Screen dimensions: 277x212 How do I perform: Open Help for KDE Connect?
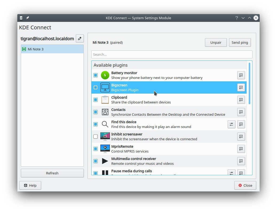coord(30,185)
